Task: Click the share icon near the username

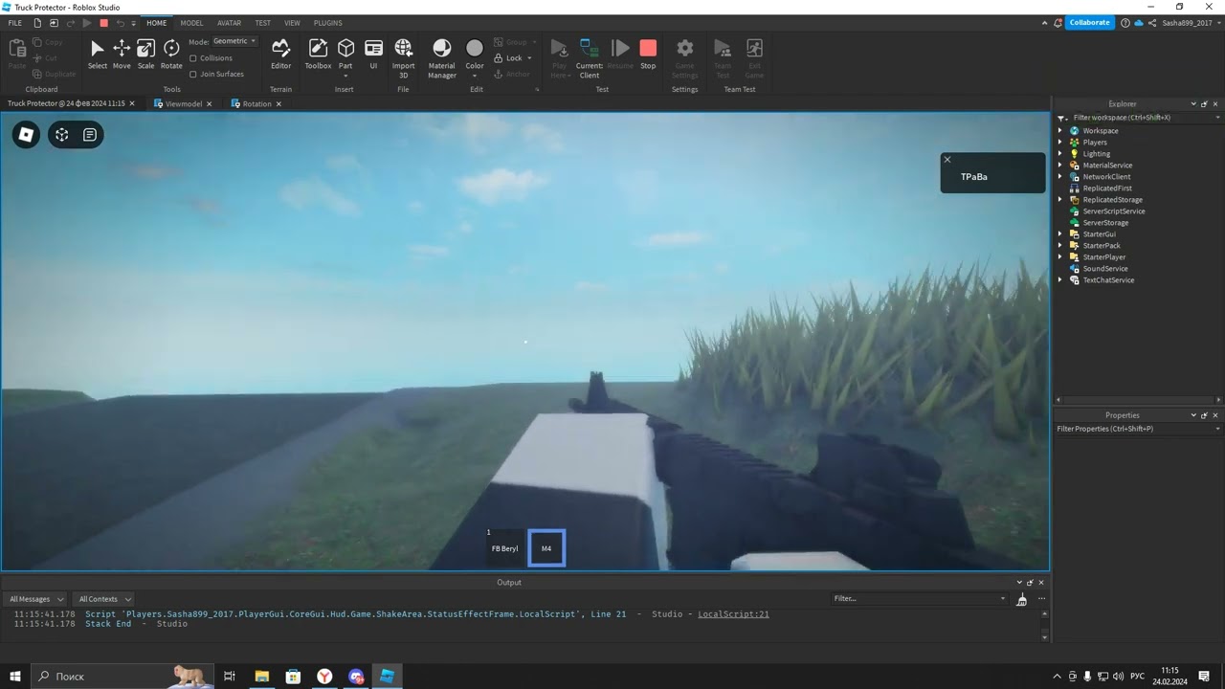Action: click(x=1152, y=23)
